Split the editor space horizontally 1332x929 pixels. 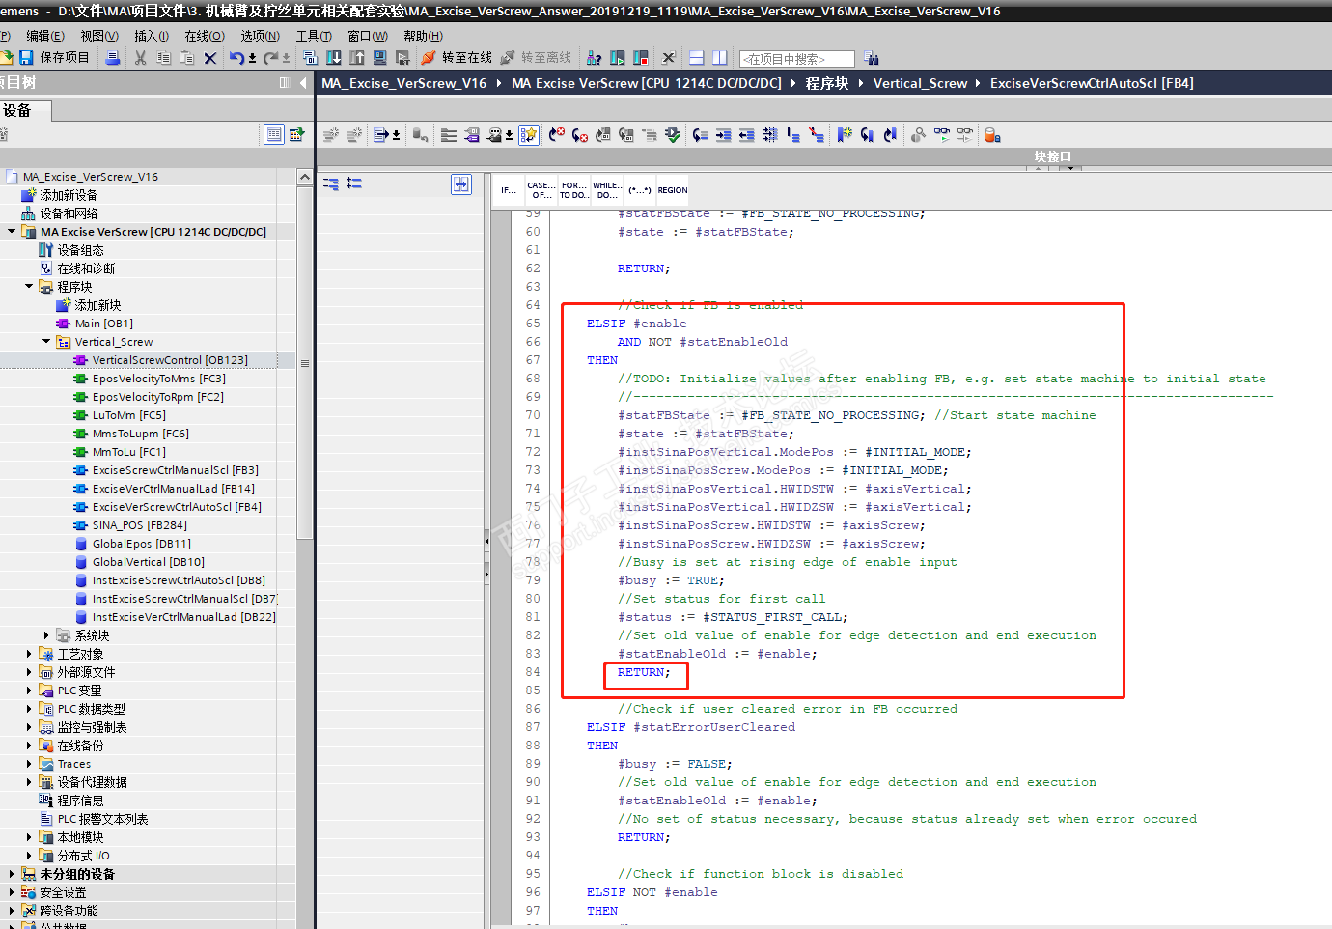click(696, 58)
